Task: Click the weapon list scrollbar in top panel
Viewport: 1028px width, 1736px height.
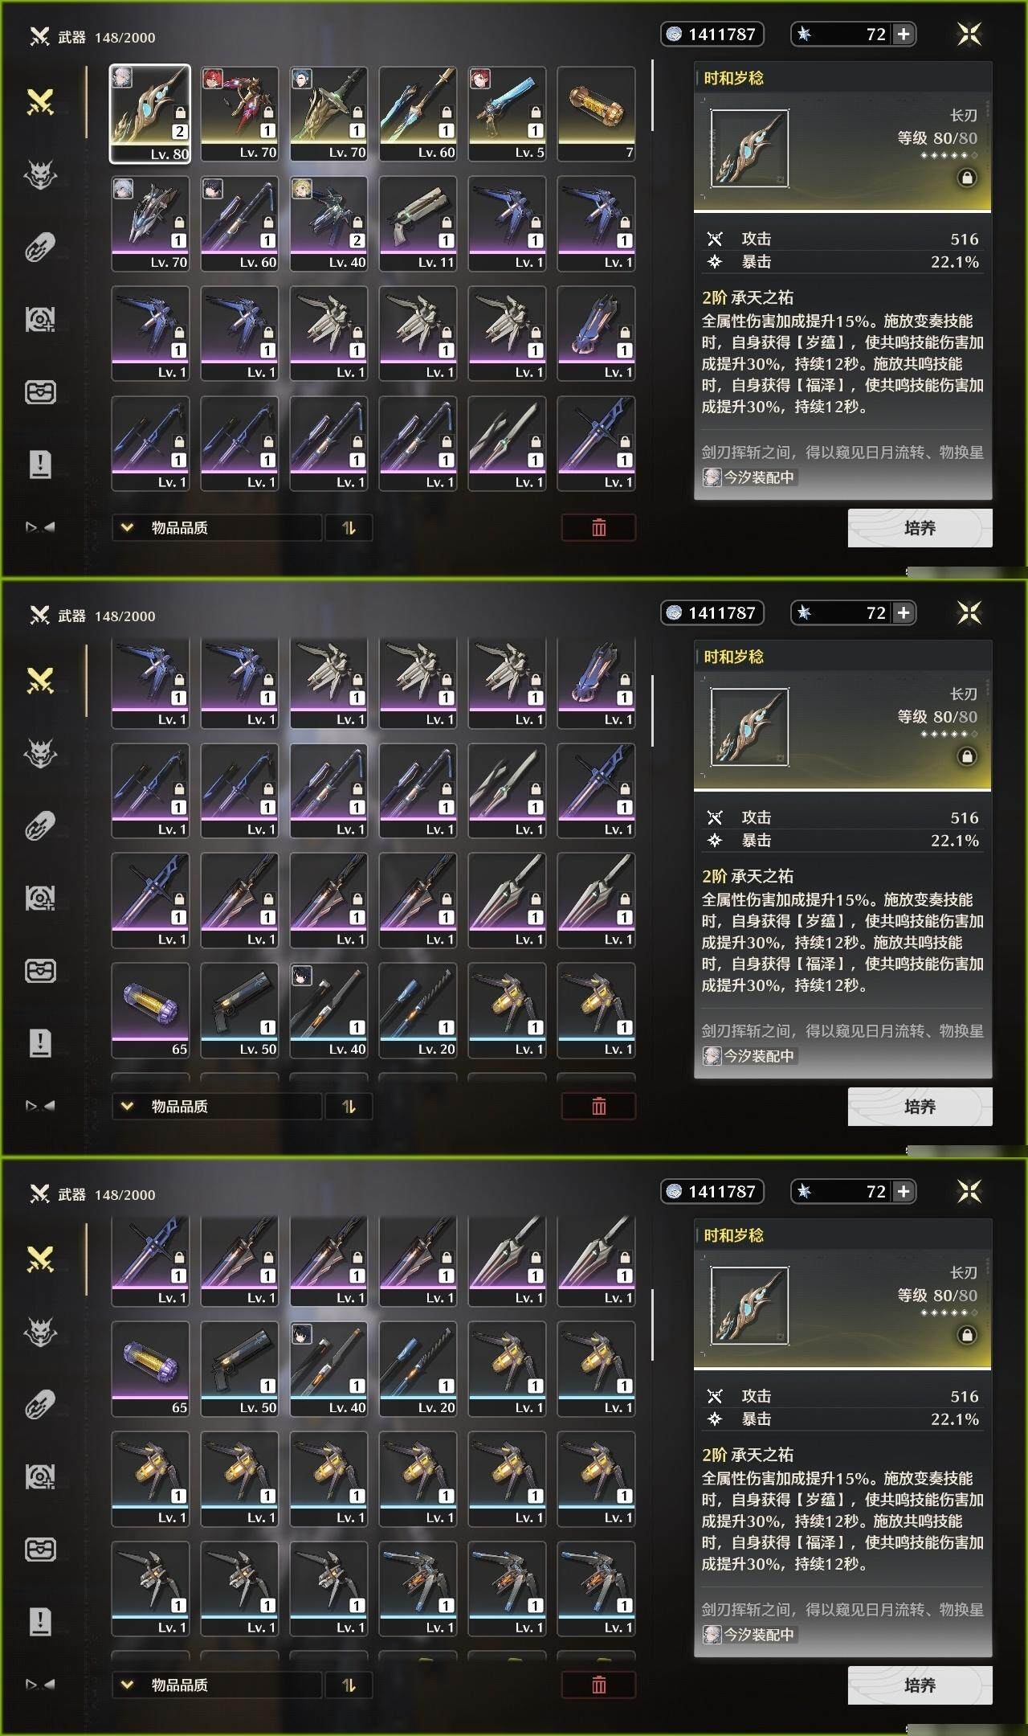Action: [x=652, y=95]
